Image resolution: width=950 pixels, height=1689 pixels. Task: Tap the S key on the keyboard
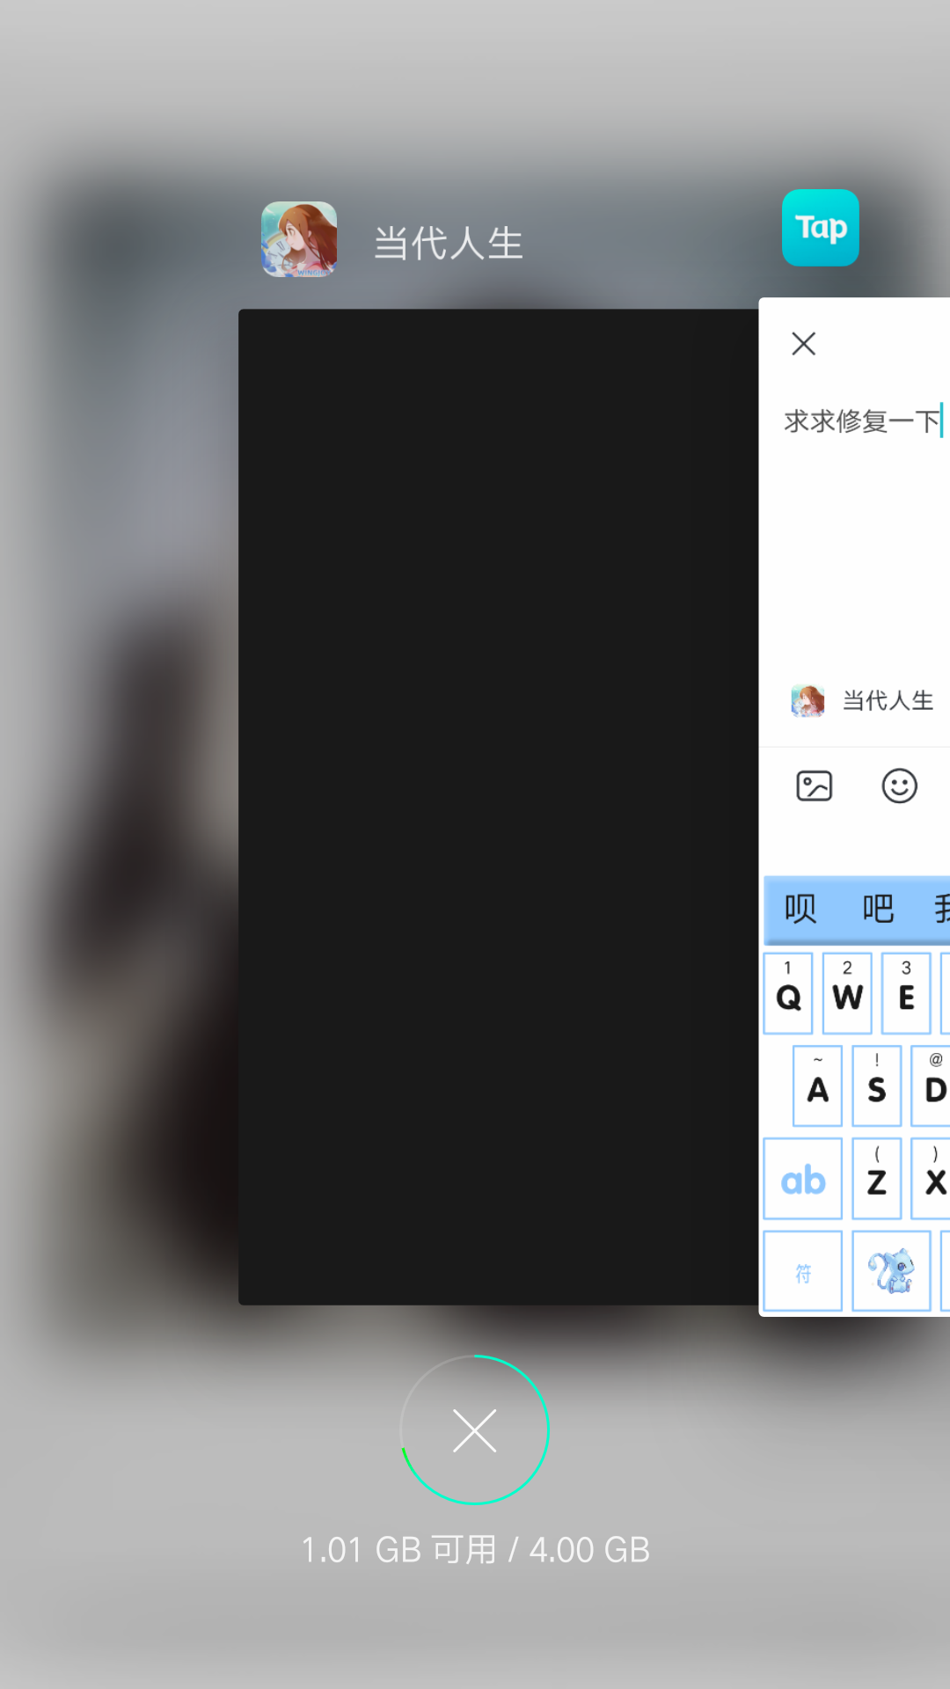coord(876,1086)
